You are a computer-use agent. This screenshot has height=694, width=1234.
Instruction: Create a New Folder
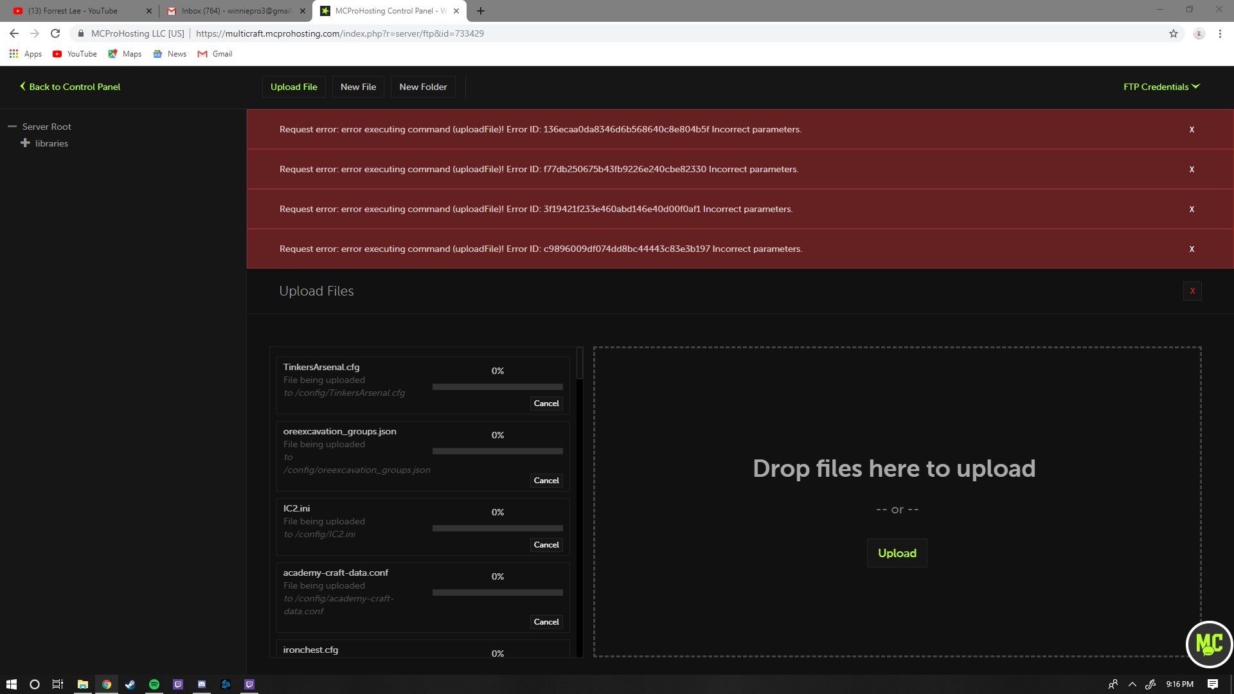click(423, 87)
